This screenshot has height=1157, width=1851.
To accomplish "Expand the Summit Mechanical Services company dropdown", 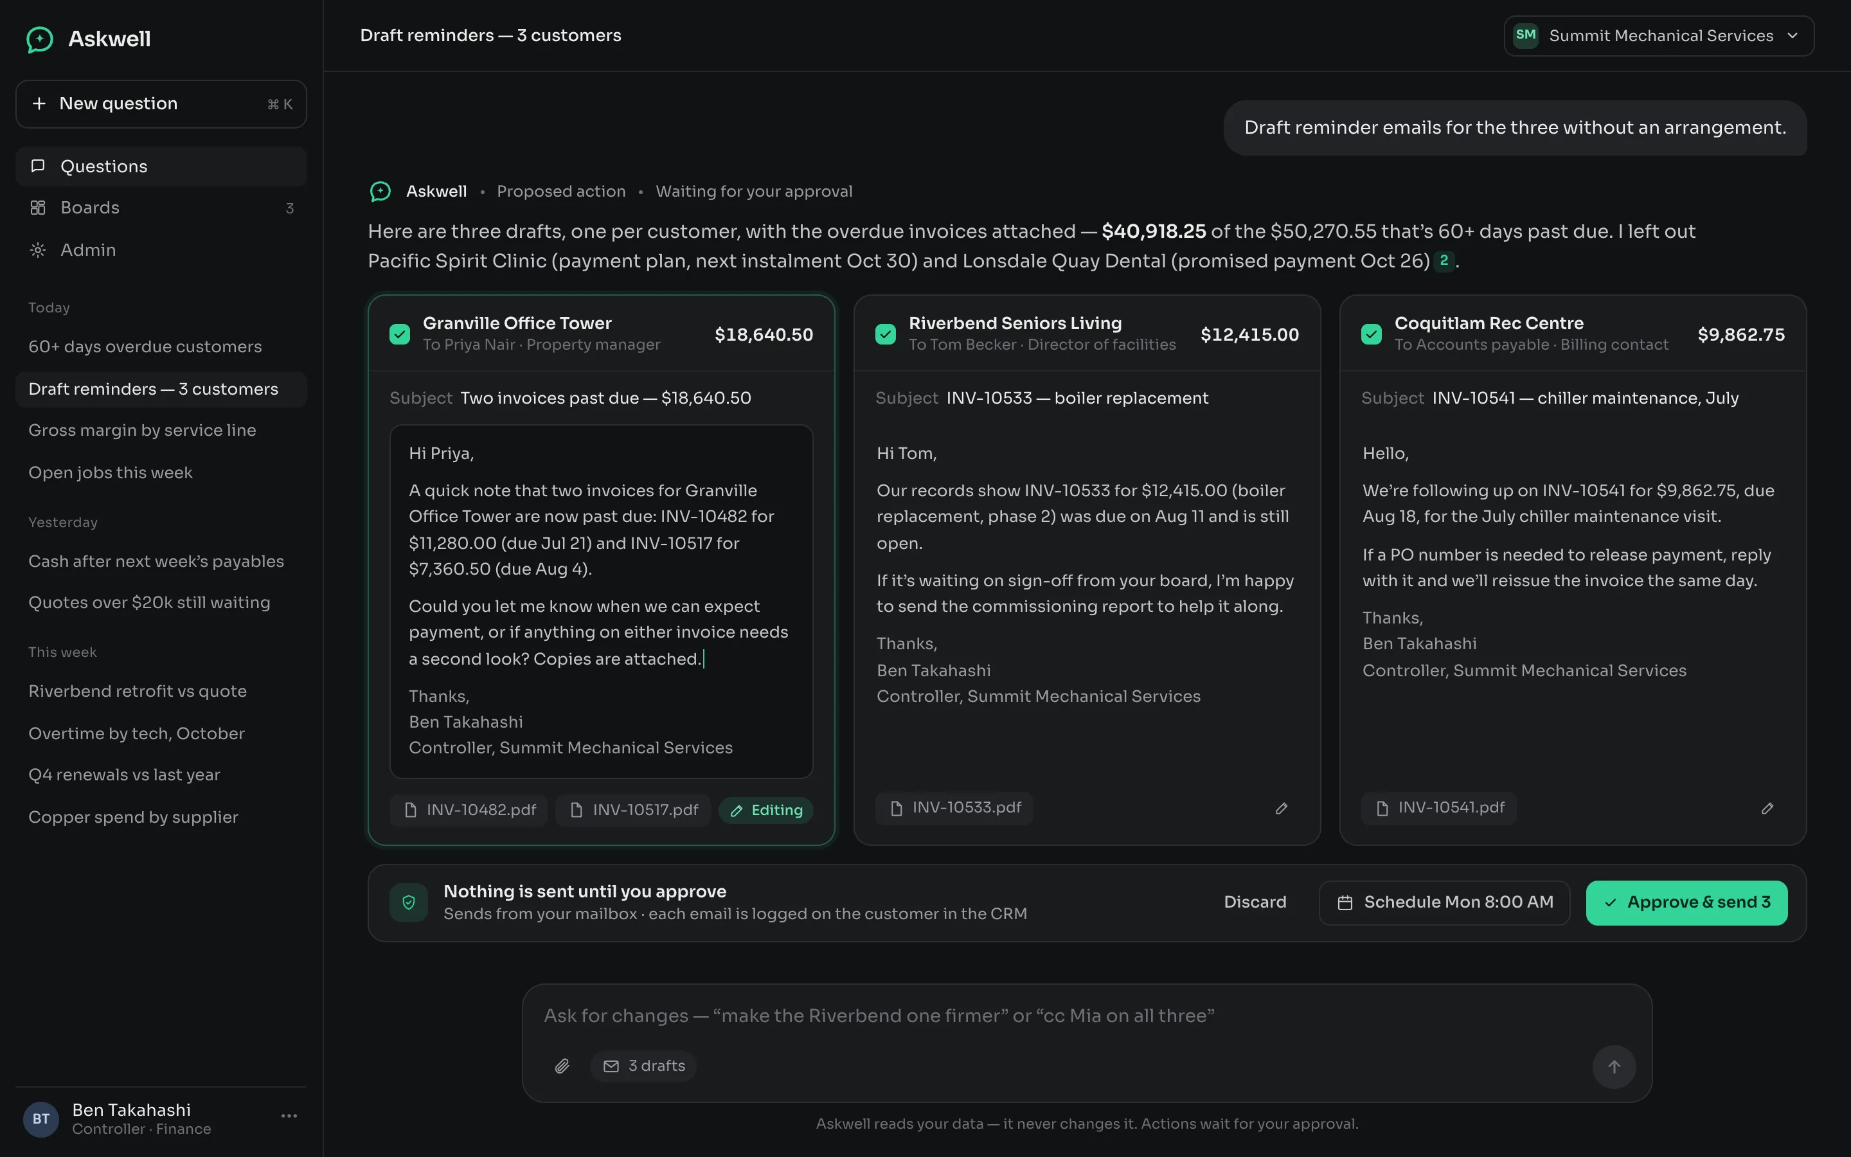I will (x=1658, y=36).
